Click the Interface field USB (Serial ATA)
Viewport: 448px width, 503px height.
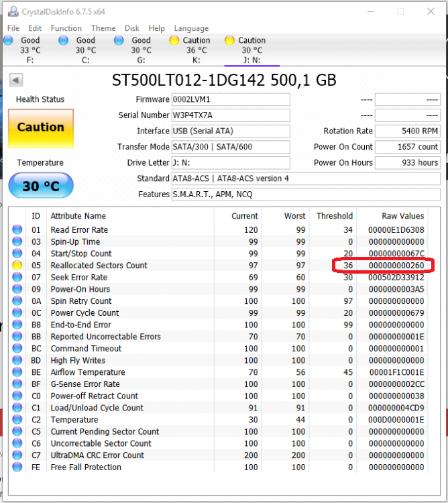pyautogui.click(x=231, y=131)
